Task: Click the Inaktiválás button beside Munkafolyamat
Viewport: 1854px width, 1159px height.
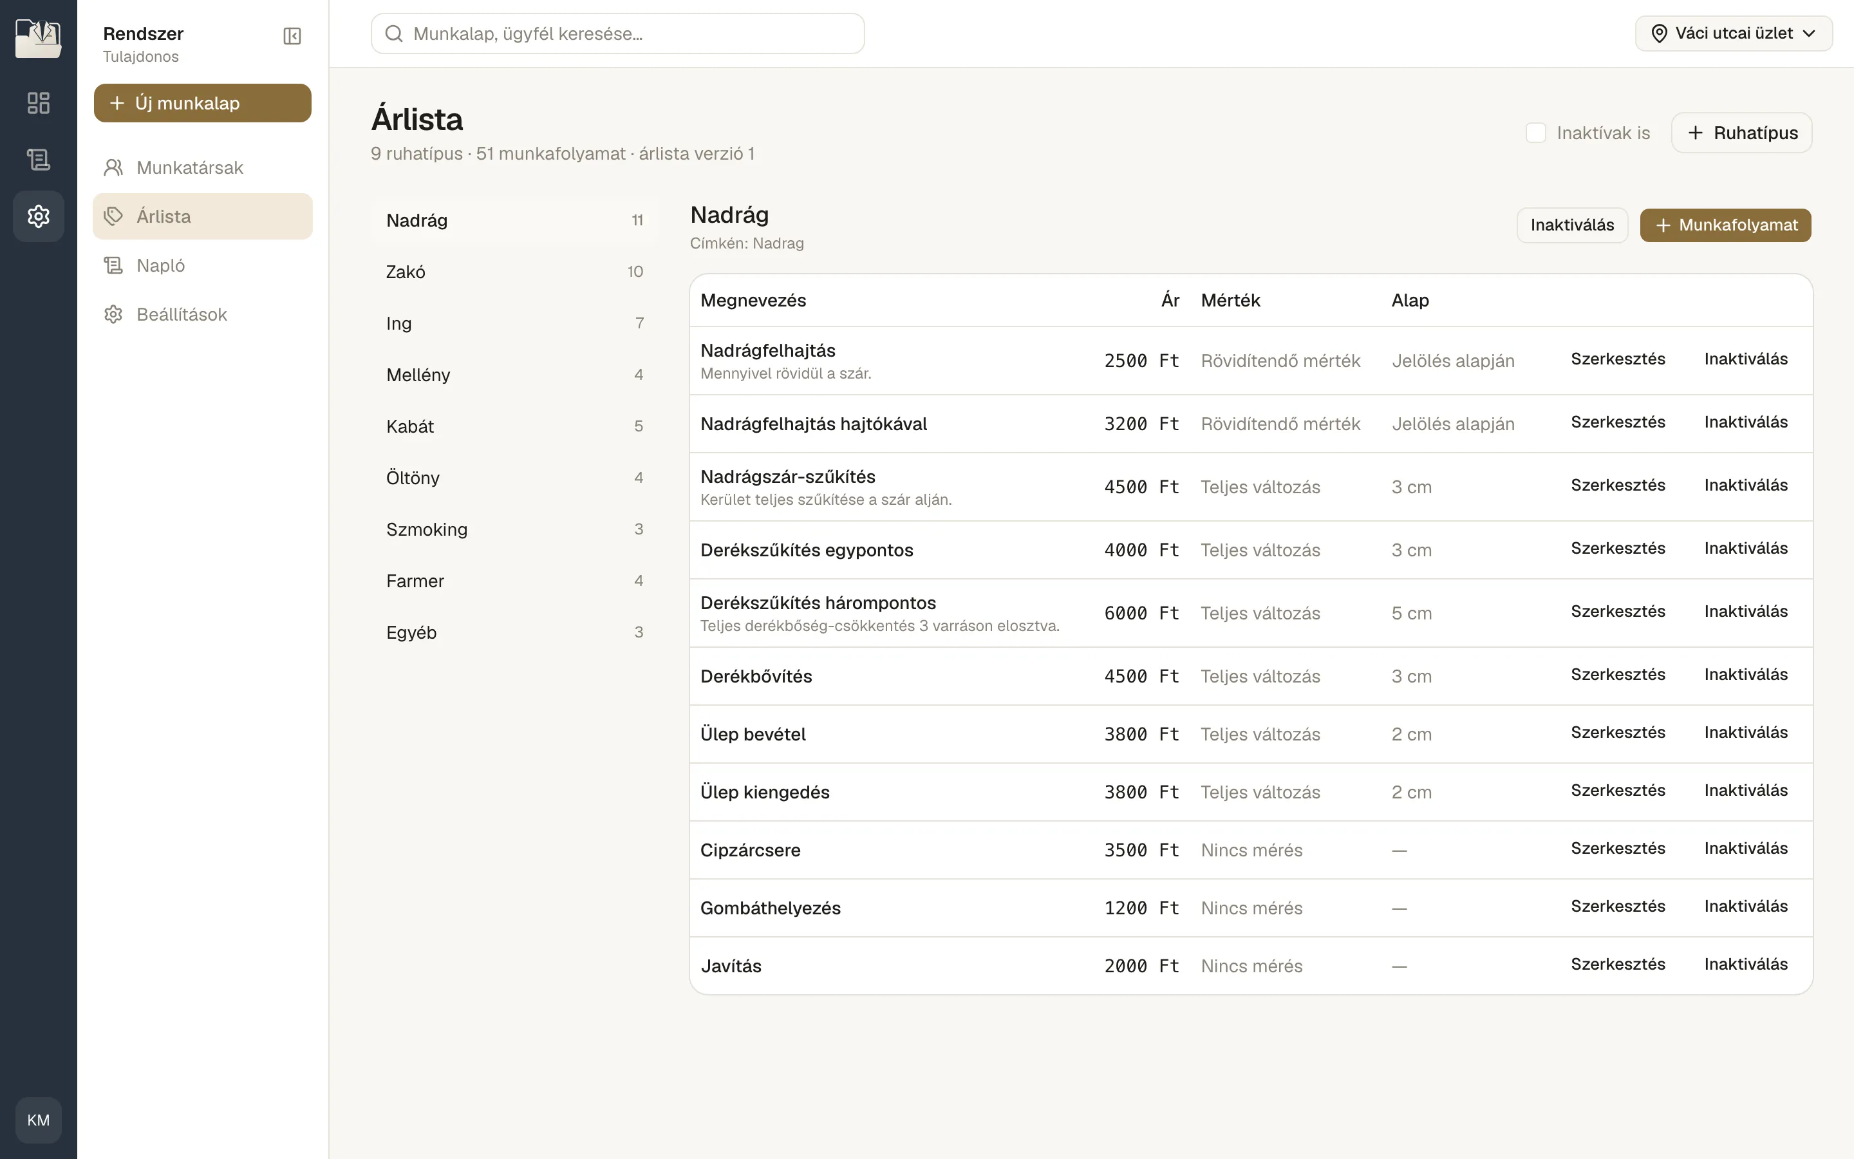Action: tap(1572, 225)
